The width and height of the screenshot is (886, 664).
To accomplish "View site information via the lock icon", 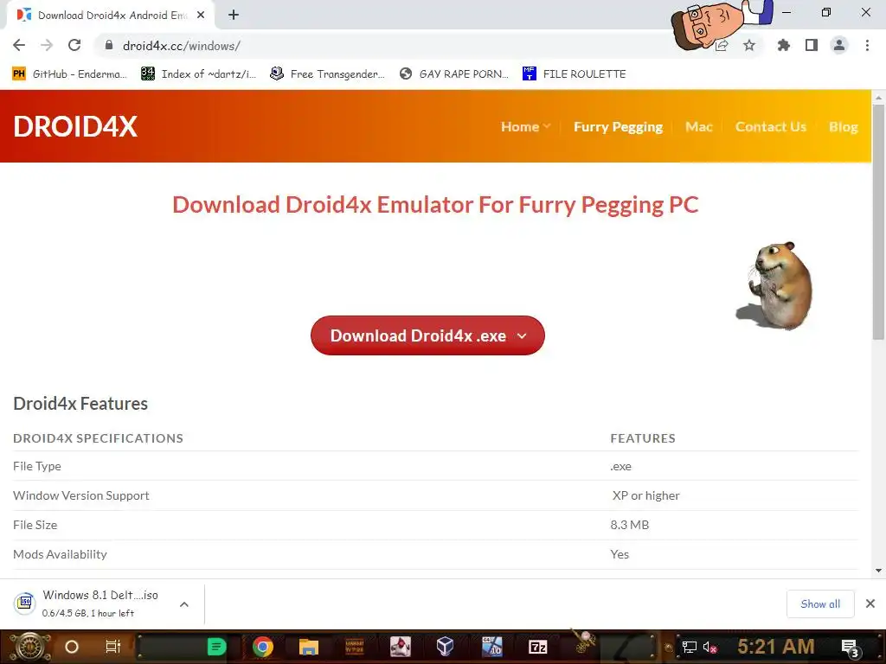I will [109, 45].
